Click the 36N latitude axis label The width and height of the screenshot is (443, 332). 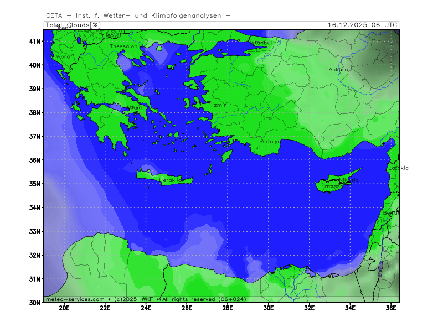click(x=35, y=160)
